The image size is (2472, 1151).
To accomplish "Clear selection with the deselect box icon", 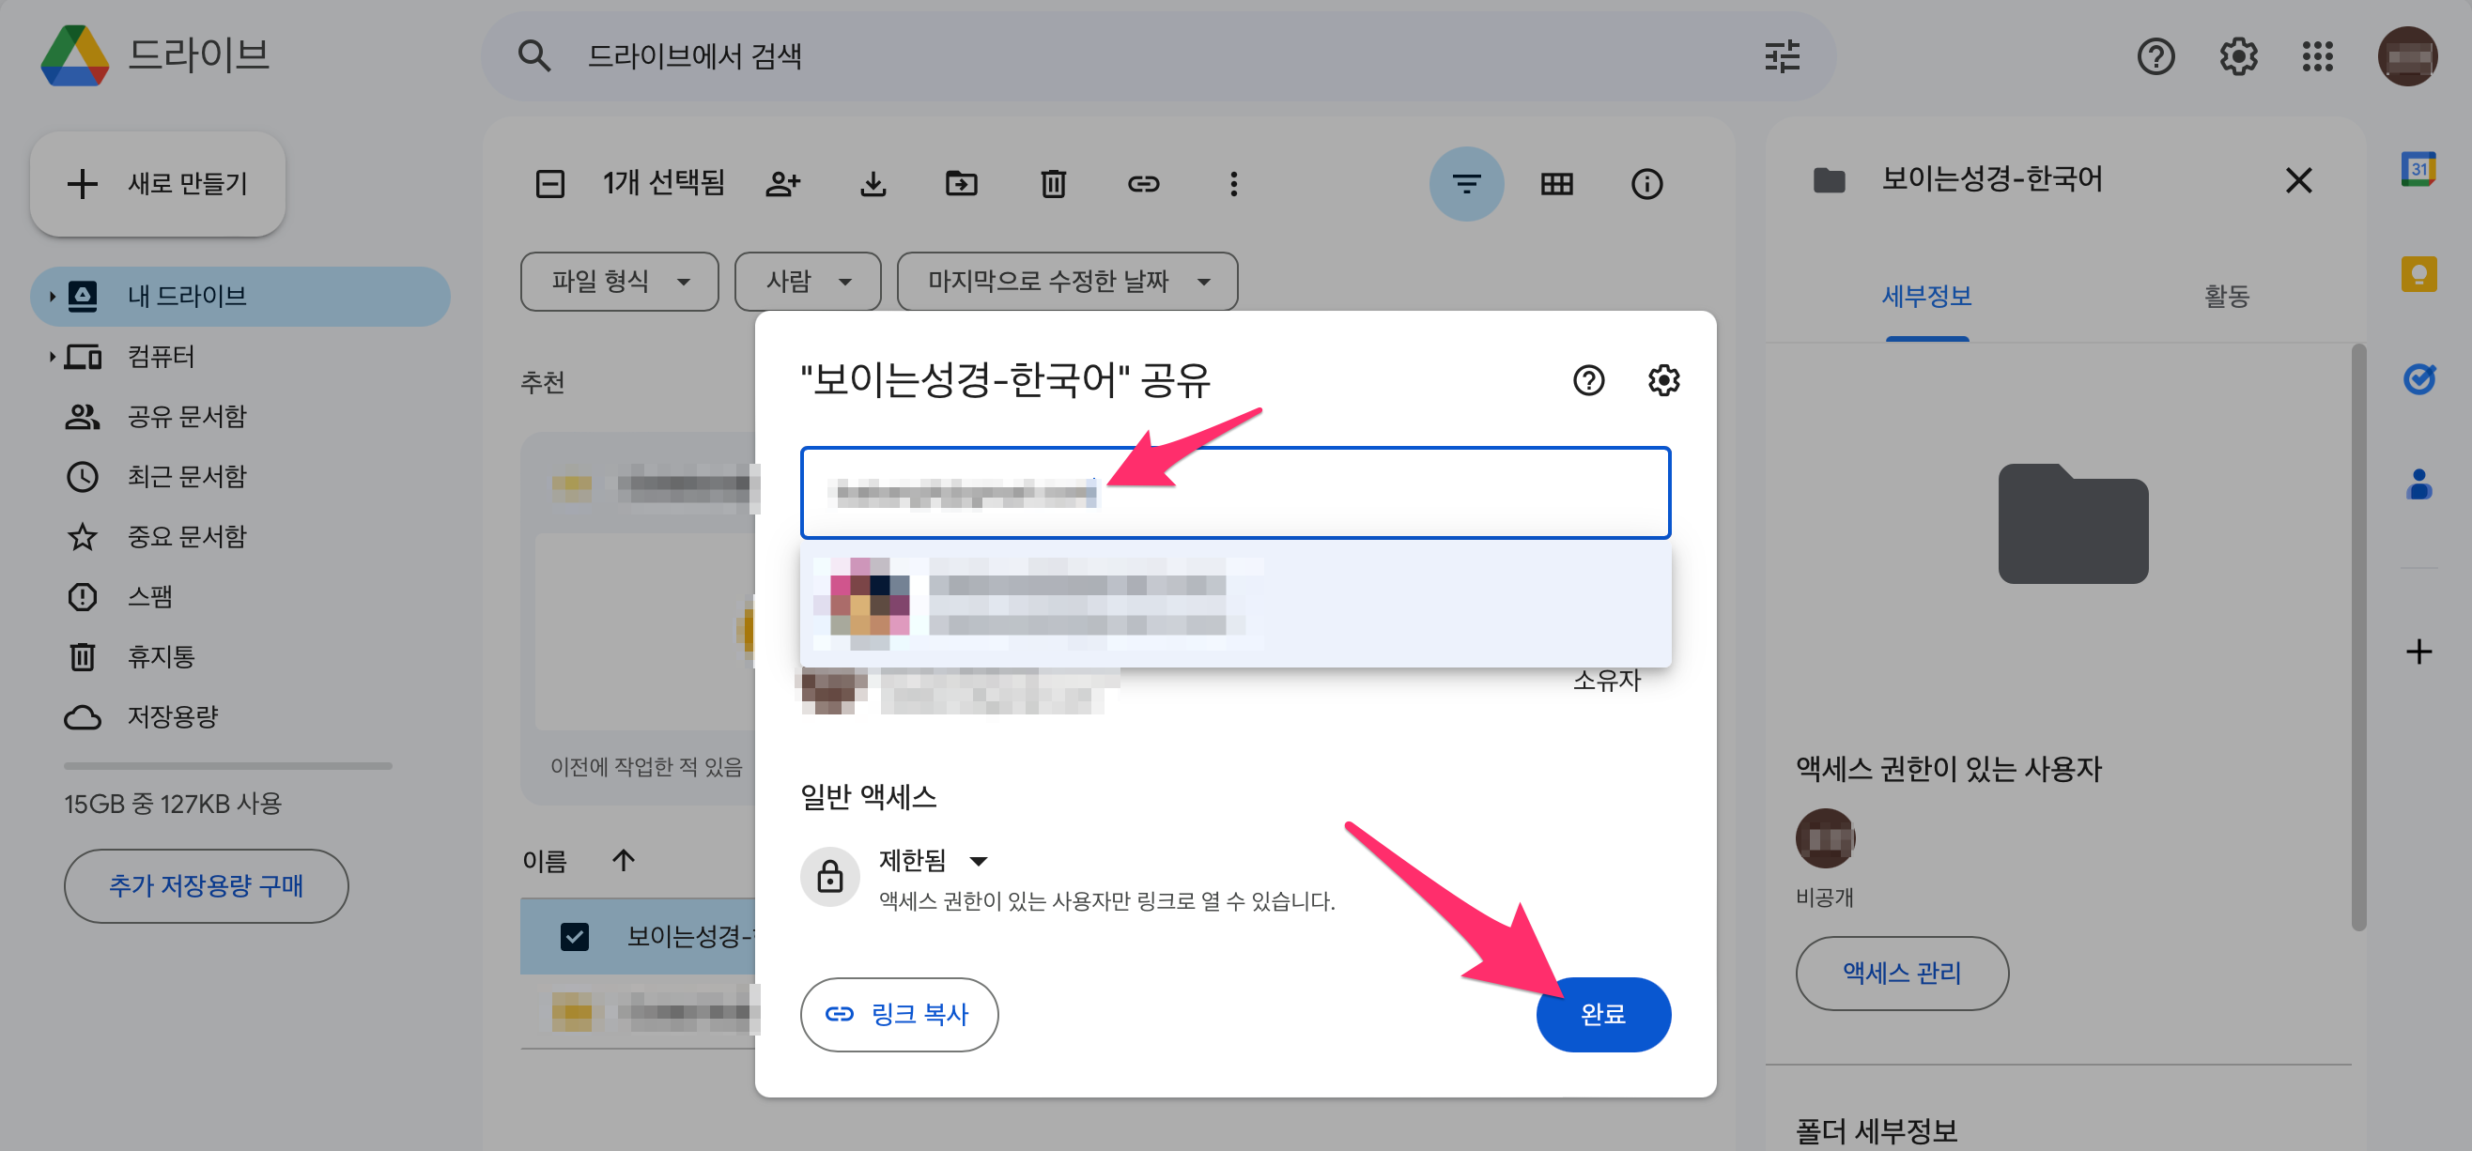I will coord(549,183).
